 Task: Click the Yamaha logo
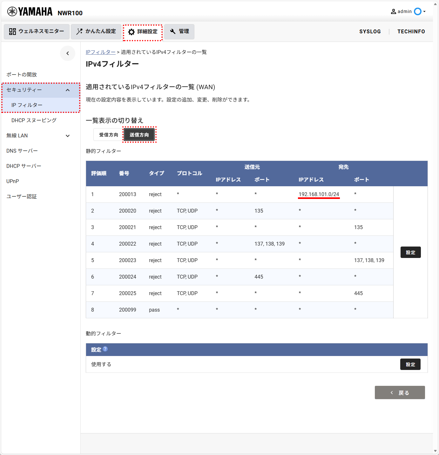(30, 12)
